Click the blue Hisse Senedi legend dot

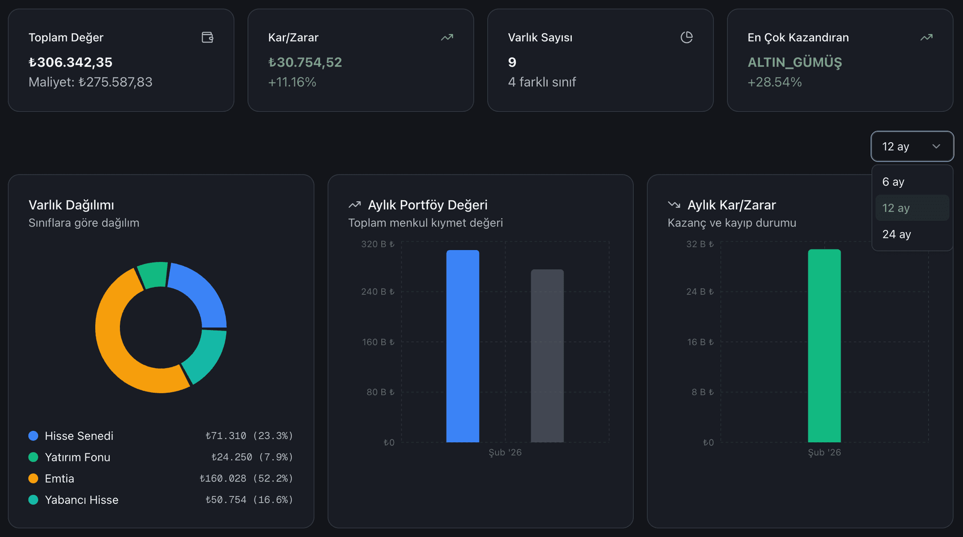point(34,436)
